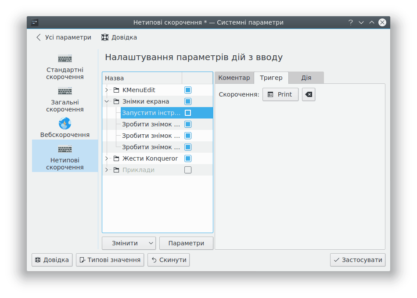Select Нетипові скорочення sidebar icon
Image resolution: width=417 pixels, height=298 pixels.
tap(65, 149)
